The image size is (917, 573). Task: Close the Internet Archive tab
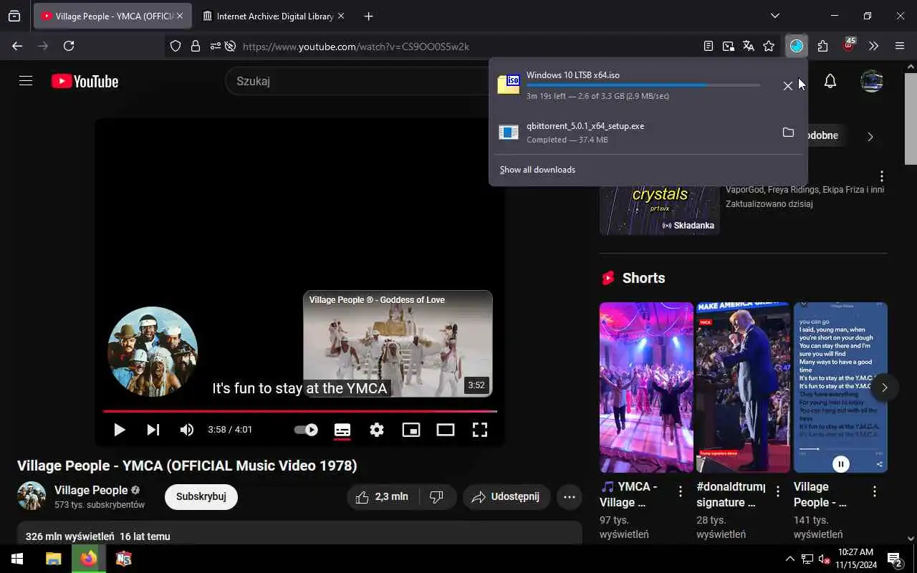[x=341, y=16]
